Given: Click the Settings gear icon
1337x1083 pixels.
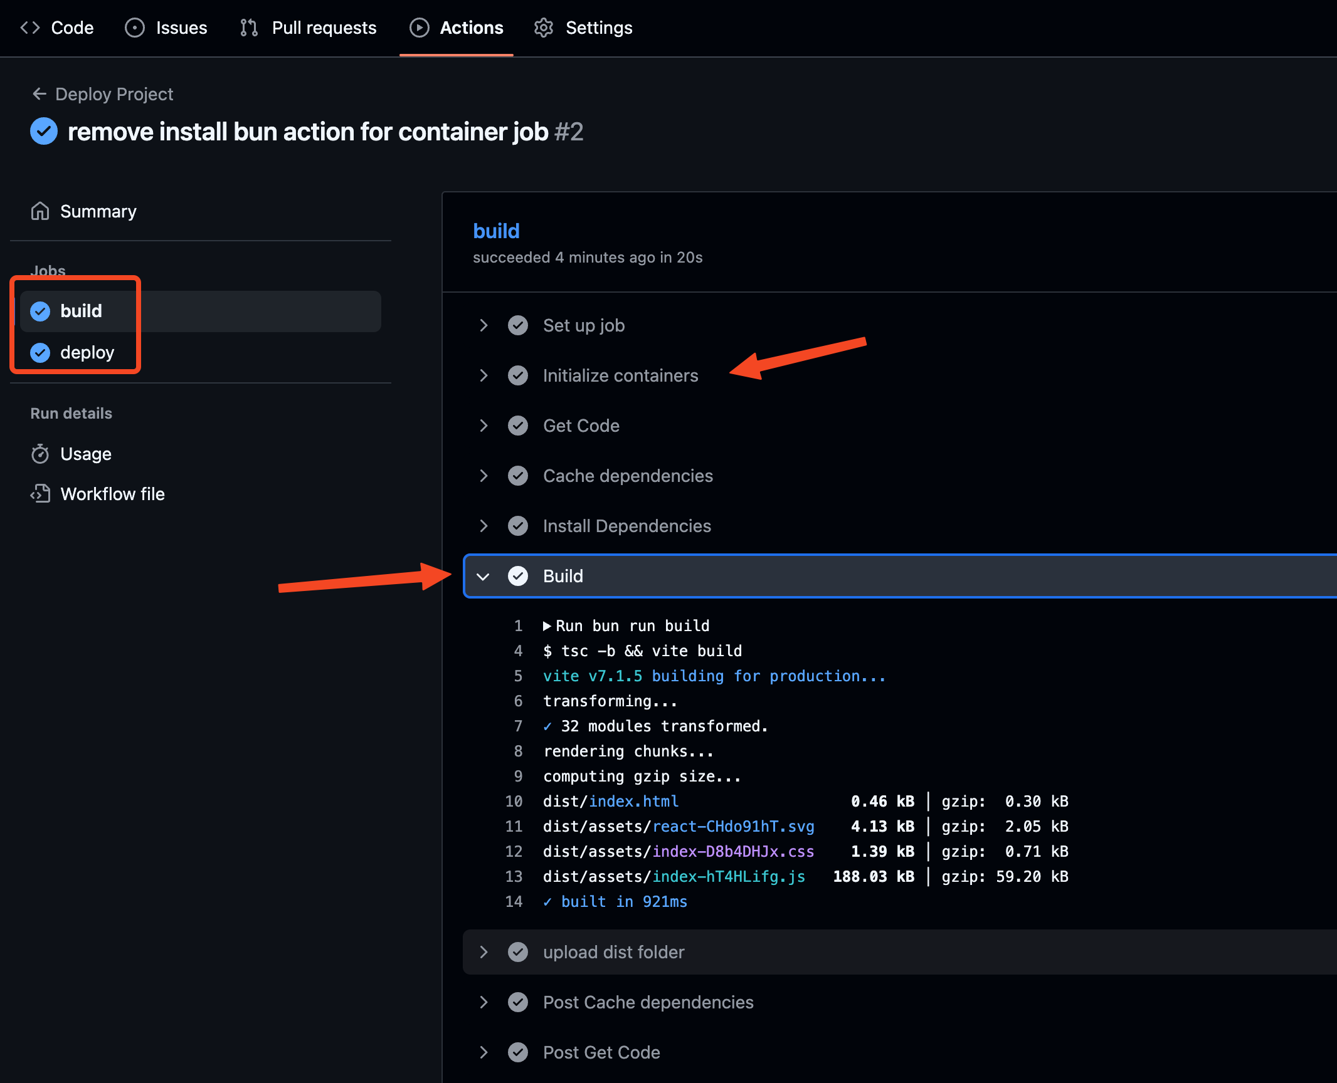Looking at the screenshot, I should (544, 28).
